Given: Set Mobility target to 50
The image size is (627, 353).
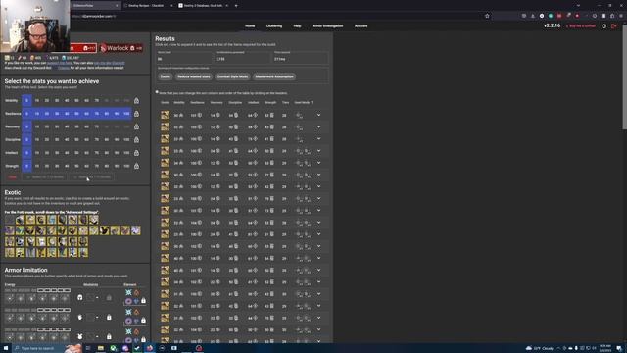Looking at the screenshot, I should [x=76, y=100].
